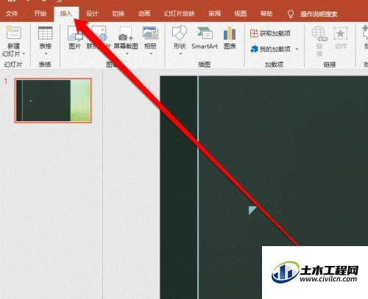Open the 动画 (Animations) tab
This screenshot has height=299, width=368.
[x=144, y=13]
